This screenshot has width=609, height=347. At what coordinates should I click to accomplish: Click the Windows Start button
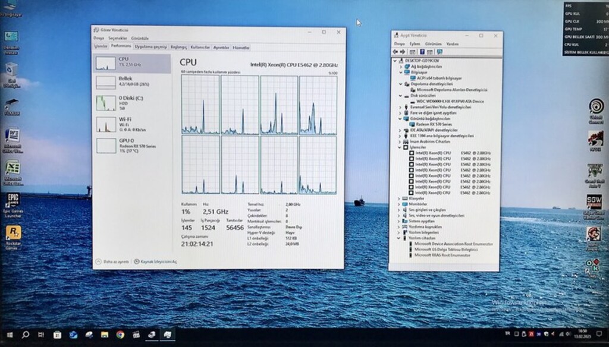coord(10,335)
